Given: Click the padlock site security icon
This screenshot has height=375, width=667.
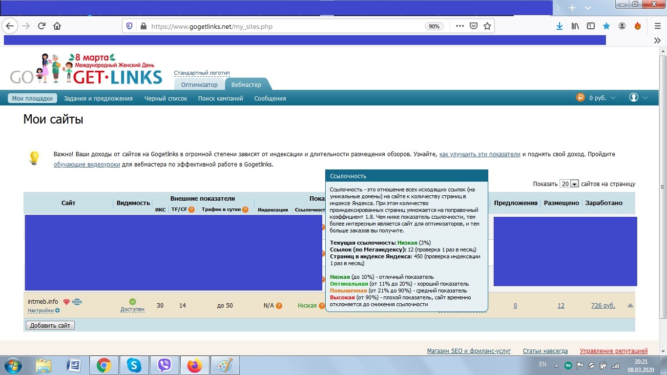Looking at the screenshot, I should [x=143, y=26].
